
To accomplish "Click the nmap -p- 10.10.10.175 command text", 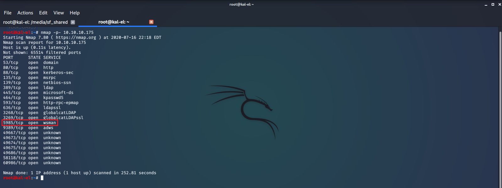I will tap(67, 33).
